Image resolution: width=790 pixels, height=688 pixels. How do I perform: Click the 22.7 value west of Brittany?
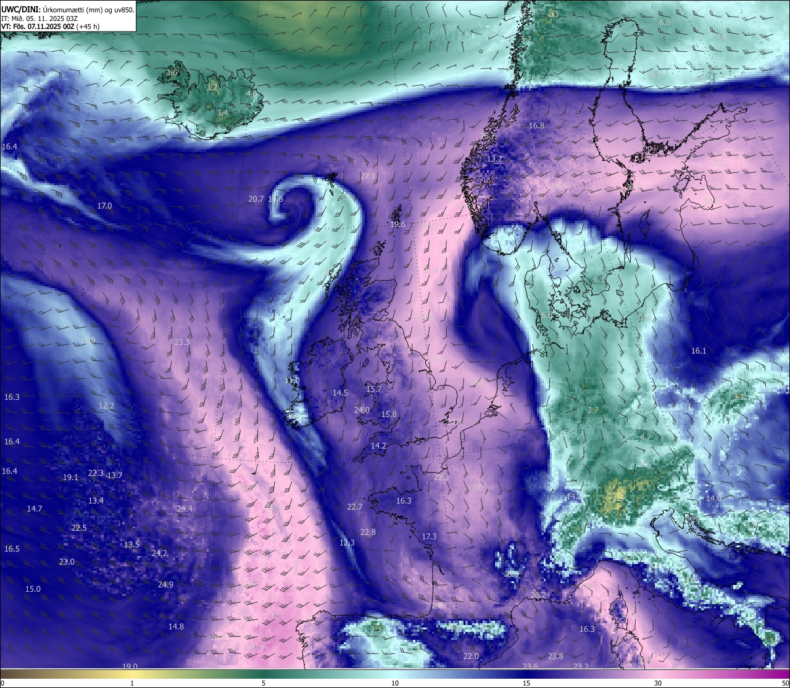[x=355, y=507]
